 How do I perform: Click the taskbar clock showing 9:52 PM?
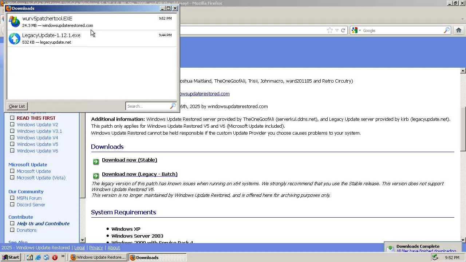point(452,257)
